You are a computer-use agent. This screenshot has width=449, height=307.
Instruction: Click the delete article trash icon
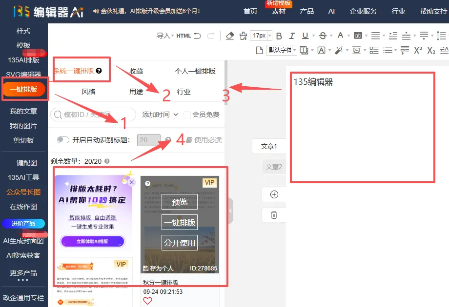[x=274, y=215]
